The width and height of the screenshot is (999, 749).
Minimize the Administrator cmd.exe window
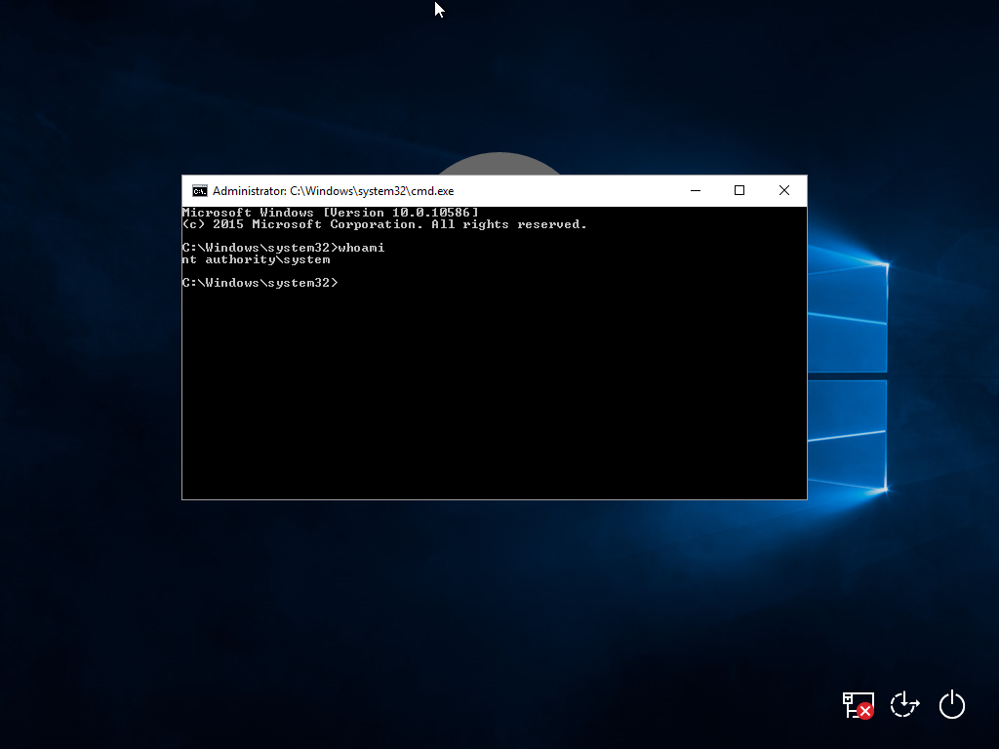tap(696, 190)
